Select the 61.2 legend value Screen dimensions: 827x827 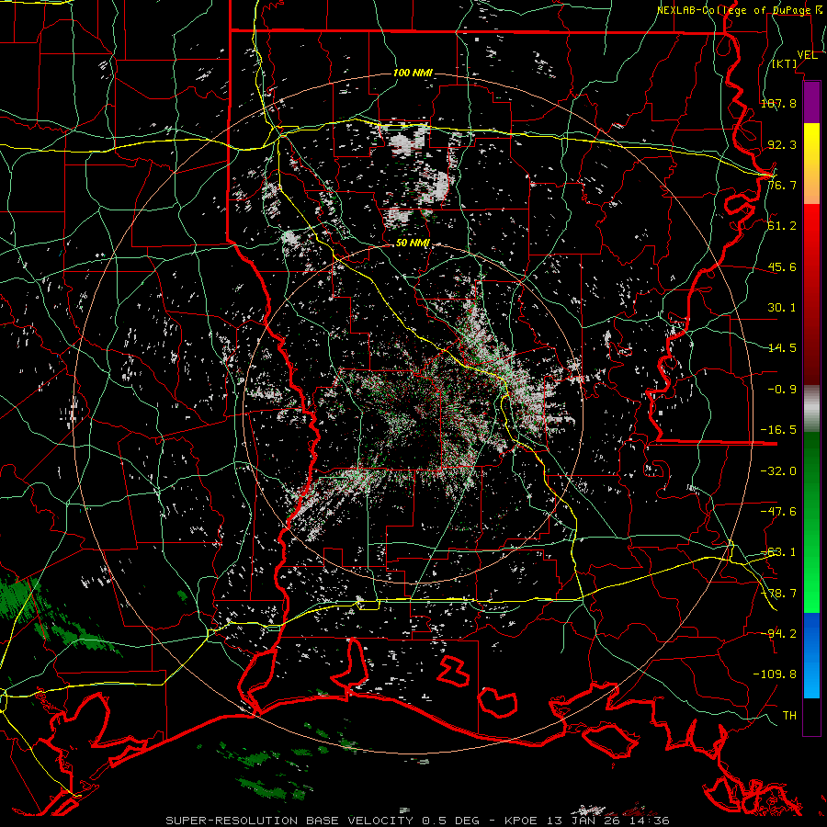click(782, 226)
